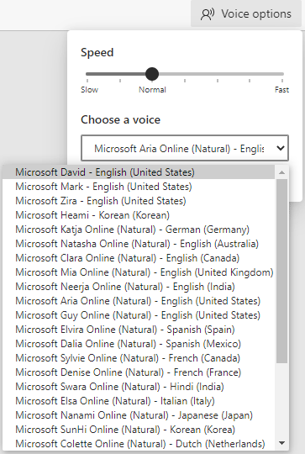Select Microsoft Neerja Online English (India)
Image resolution: width=305 pixels, height=454 pixels.
click(139, 287)
